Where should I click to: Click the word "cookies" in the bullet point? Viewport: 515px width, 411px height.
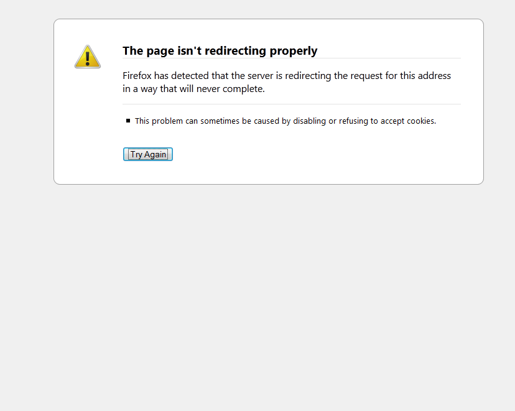[x=420, y=121]
